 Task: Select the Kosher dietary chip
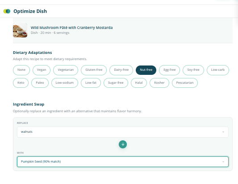[159, 83]
